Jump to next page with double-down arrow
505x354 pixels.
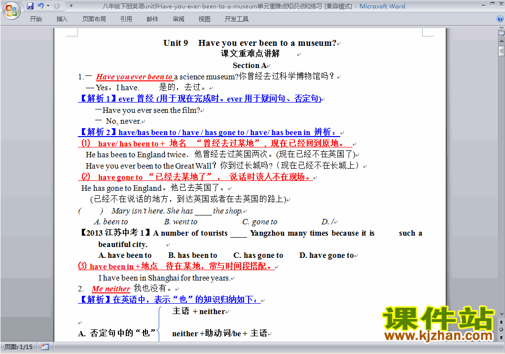(x=501, y=337)
